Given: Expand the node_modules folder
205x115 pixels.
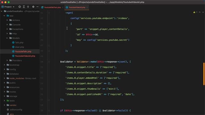Looking at the screenshot, I should [4, 78].
